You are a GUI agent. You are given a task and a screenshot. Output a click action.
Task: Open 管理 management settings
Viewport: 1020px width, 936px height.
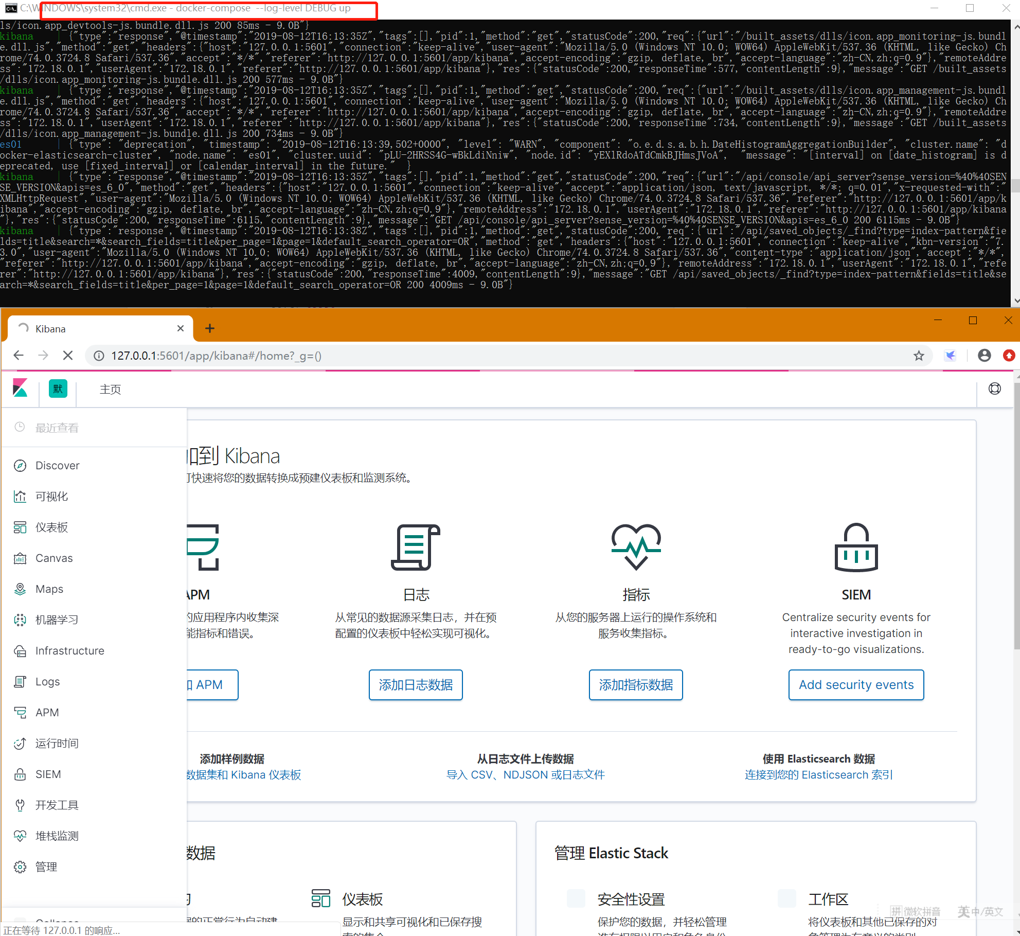click(46, 867)
